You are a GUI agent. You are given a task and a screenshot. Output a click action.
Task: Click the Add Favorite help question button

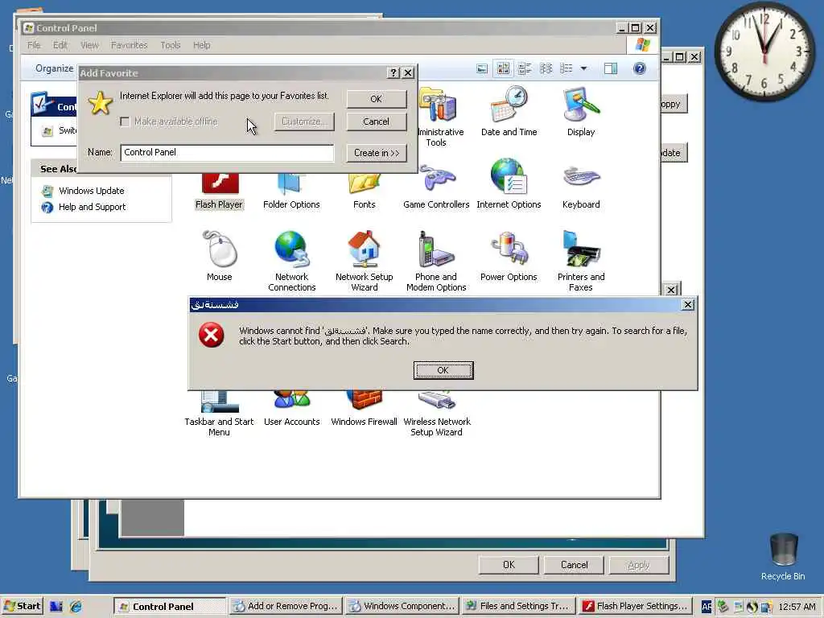393,73
